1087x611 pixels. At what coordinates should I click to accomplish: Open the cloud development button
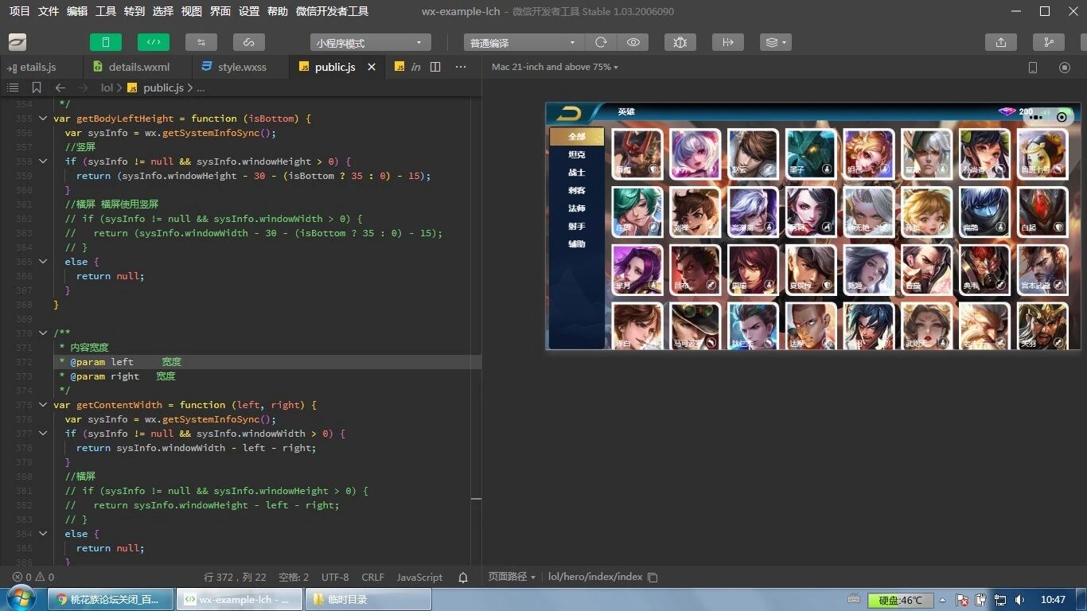(x=249, y=42)
